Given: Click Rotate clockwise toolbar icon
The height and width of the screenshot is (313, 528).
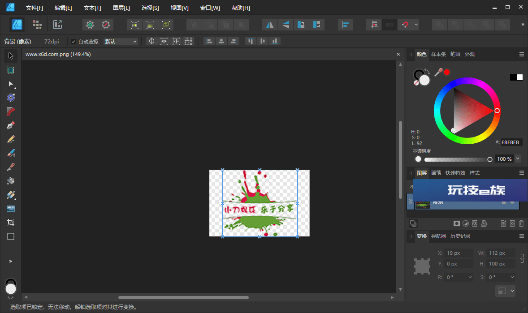Looking at the screenshot, I should 316,25.
